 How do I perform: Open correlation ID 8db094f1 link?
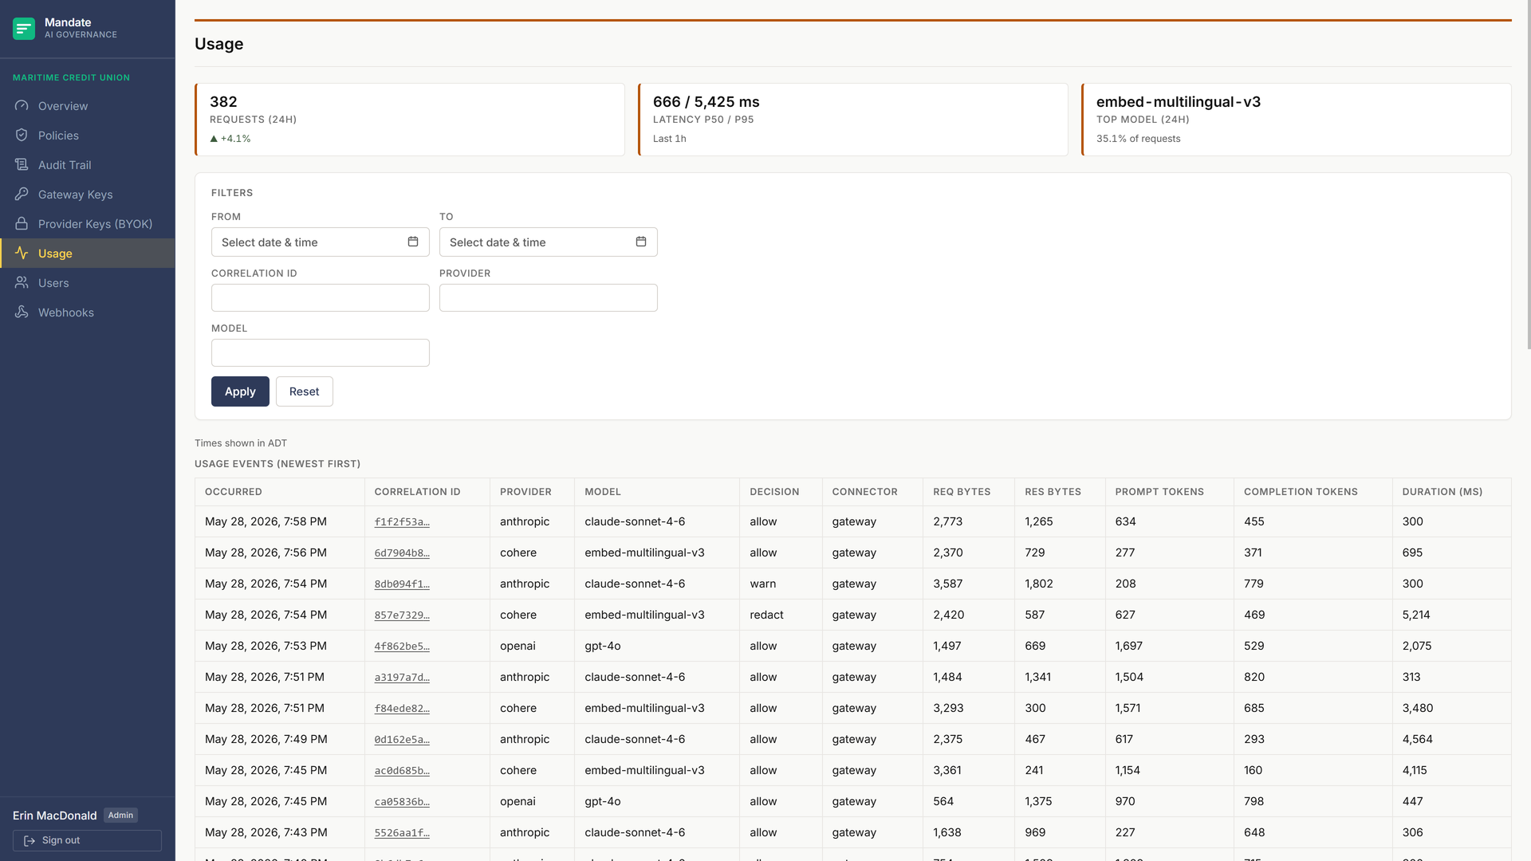click(x=402, y=584)
